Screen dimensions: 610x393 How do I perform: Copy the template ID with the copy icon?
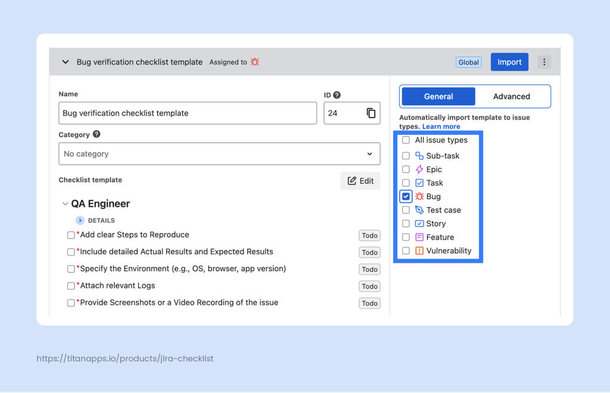point(371,113)
